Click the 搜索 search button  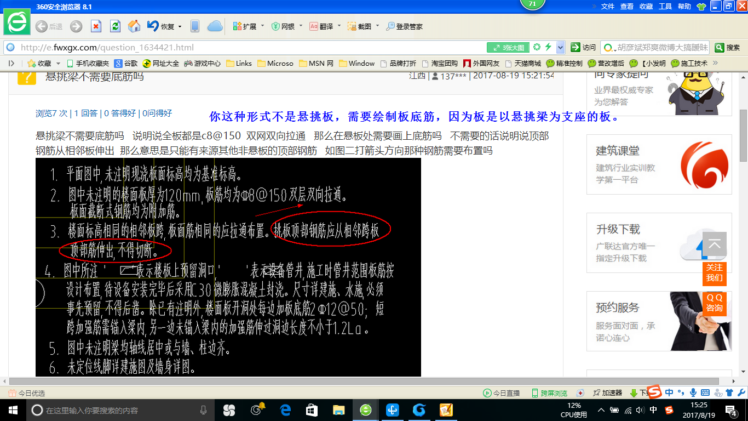click(x=728, y=48)
